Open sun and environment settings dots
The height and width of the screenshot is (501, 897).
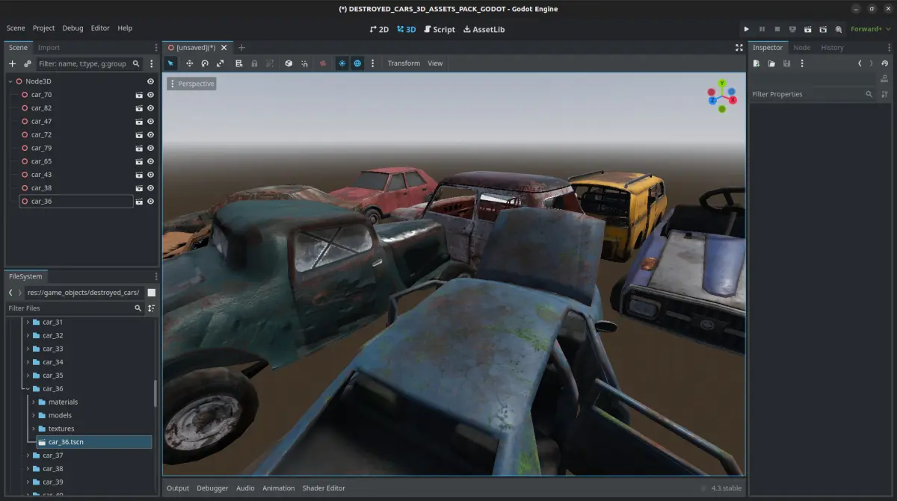point(372,63)
